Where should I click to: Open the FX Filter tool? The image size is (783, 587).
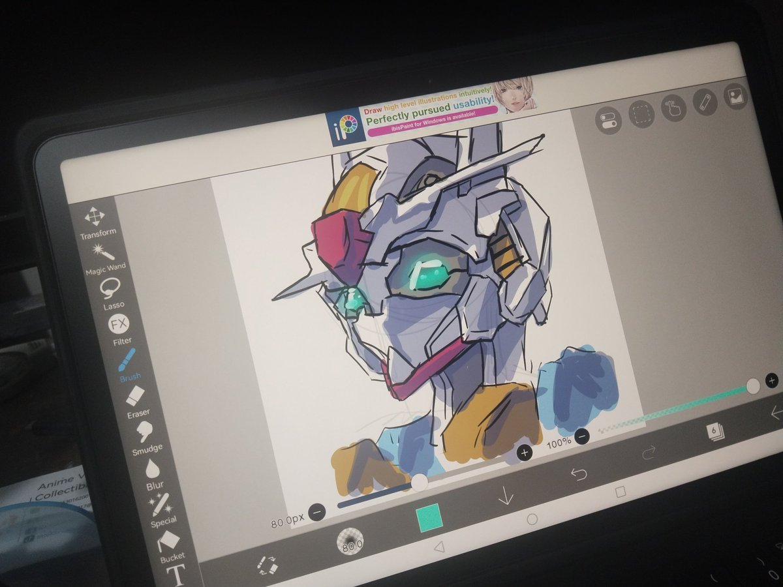point(119,329)
